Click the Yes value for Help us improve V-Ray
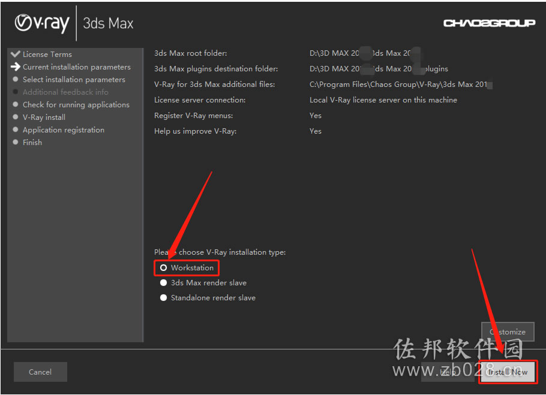This screenshot has width=546, height=395. [316, 131]
